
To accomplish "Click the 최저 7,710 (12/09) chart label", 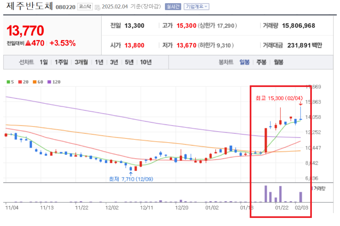I will 131,179.
